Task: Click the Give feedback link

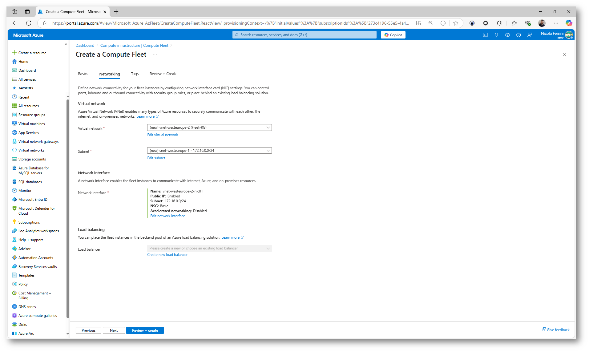Action: [x=556, y=330]
